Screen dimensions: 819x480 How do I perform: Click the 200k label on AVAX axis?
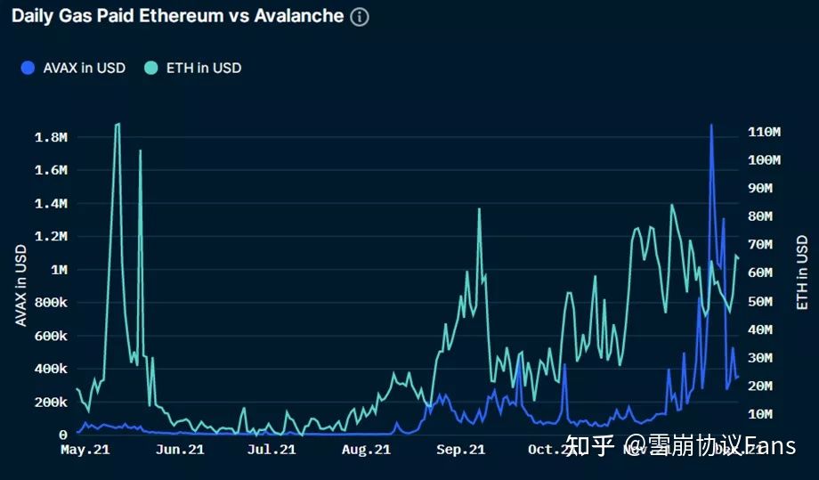point(52,403)
